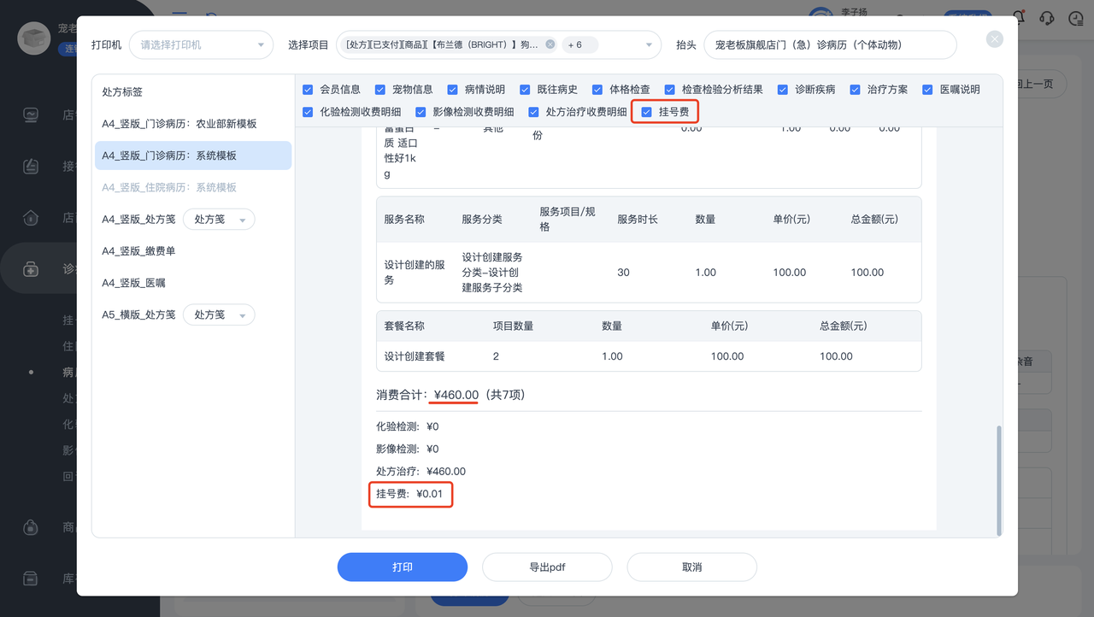The width and height of the screenshot is (1094, 617).
Task: Click the 抬头 header text field
Action: (829, 44)
